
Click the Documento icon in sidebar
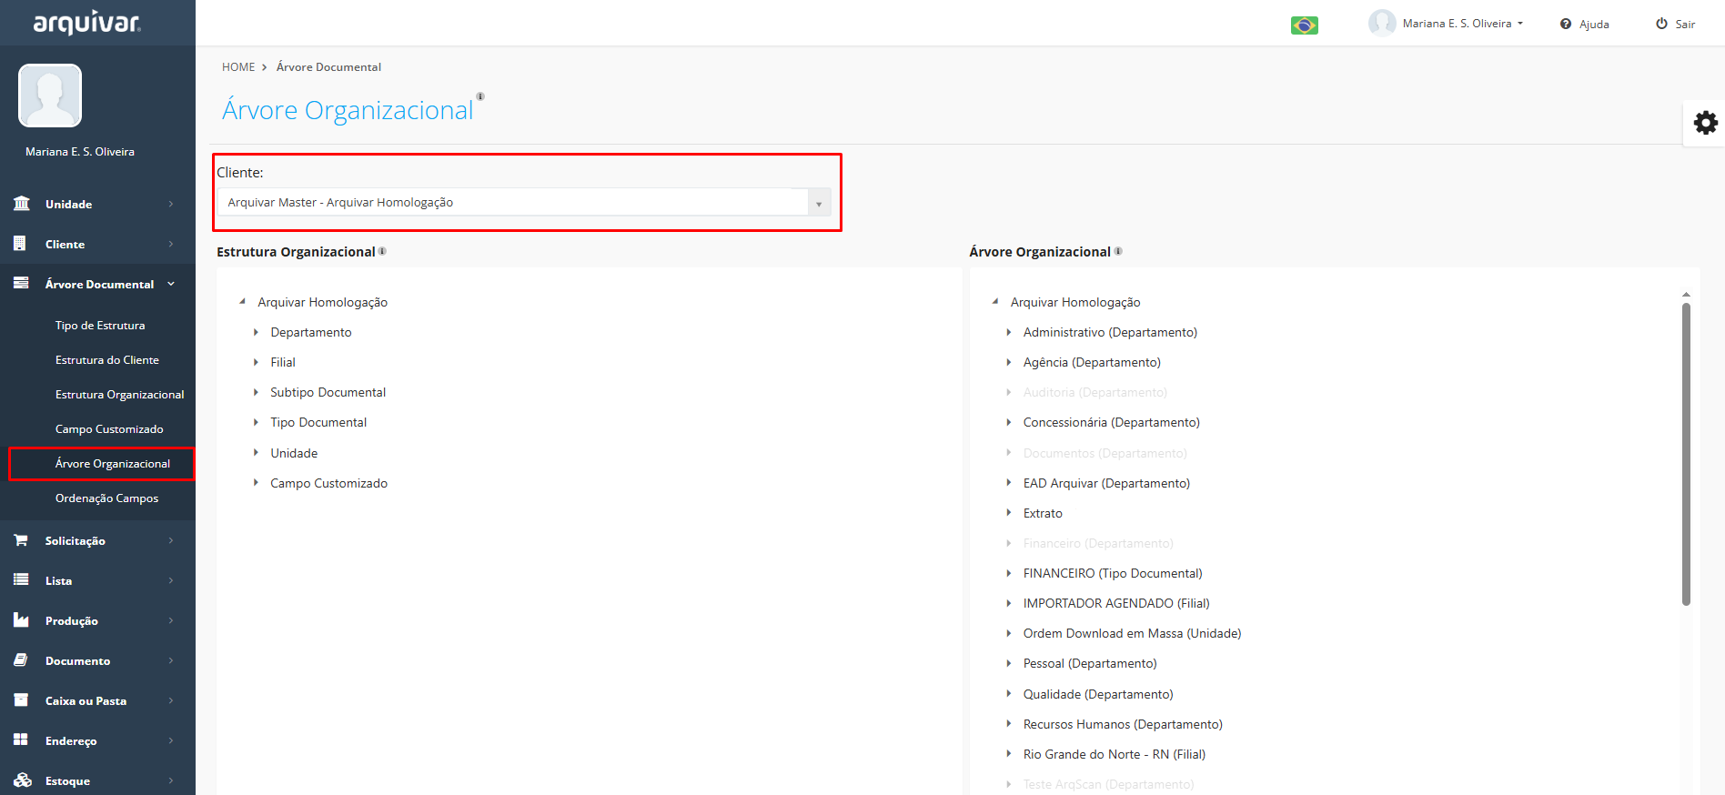tap(21, 660)
